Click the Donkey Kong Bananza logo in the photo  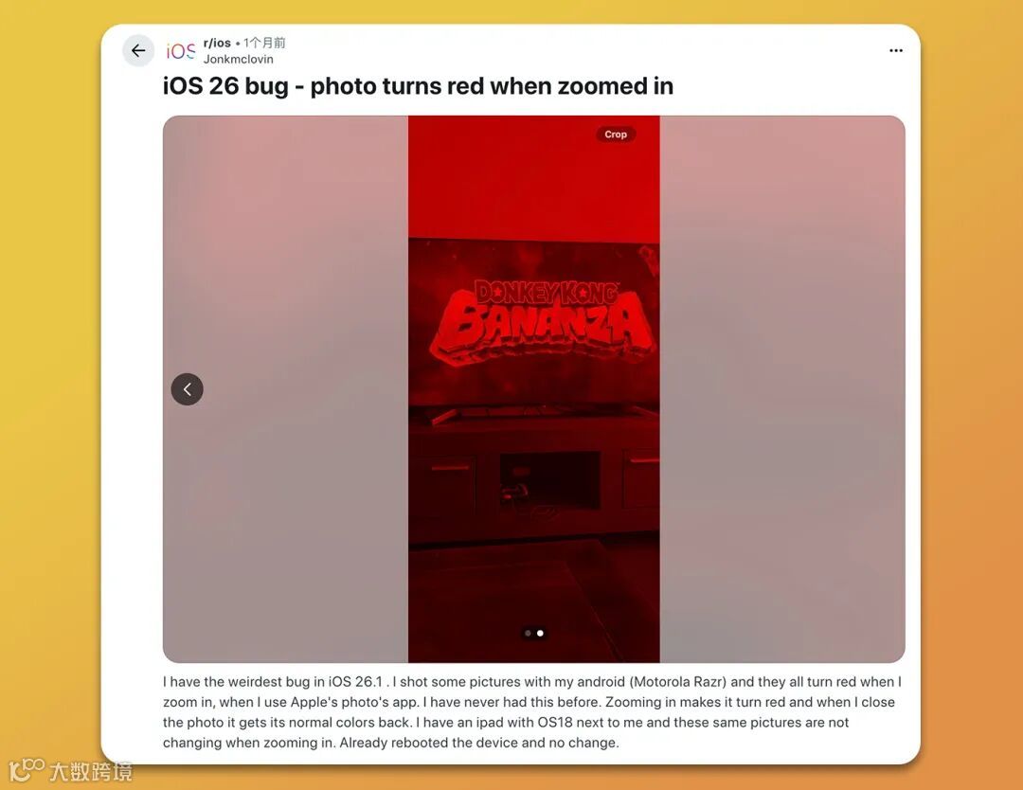[542, 321]
